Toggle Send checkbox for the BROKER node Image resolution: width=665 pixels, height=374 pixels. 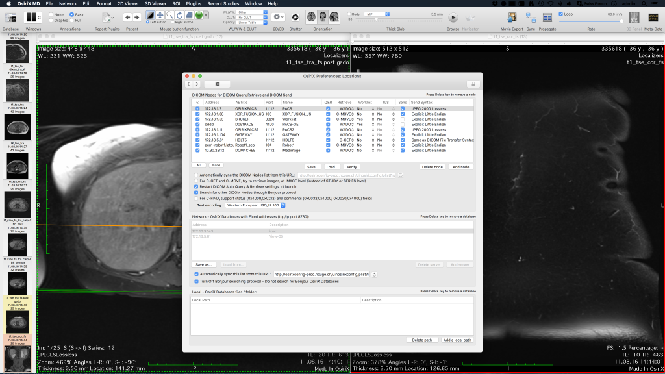point(403,119)
